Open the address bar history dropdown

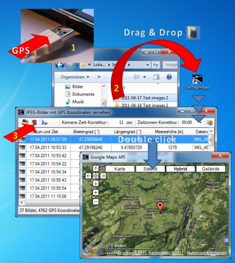(148, 65)
